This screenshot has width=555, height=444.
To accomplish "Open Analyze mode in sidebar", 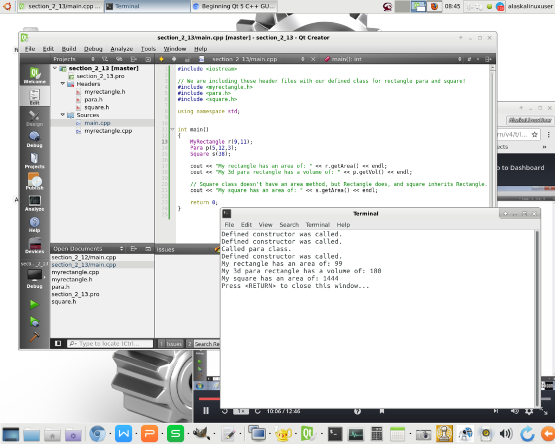I will click(34, 203).
